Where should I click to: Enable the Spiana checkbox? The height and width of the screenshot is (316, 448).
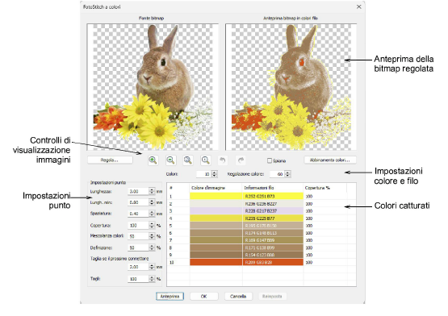[270, 160]
